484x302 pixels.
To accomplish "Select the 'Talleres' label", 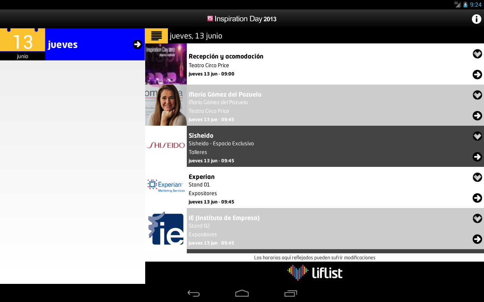I will coord(198,152).
